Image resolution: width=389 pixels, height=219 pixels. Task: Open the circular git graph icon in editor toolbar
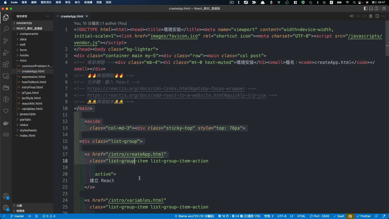(371, 16)
